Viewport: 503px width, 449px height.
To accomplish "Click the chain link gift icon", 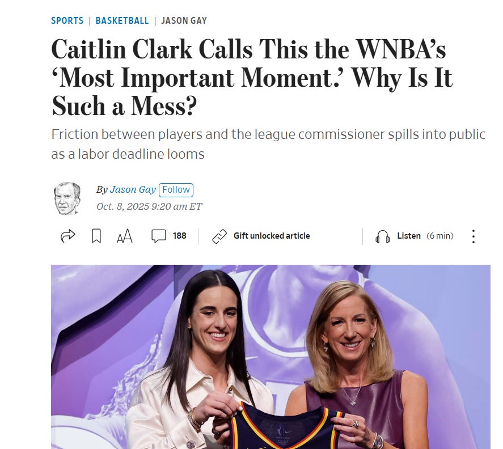I will click(x=219, y=236).
